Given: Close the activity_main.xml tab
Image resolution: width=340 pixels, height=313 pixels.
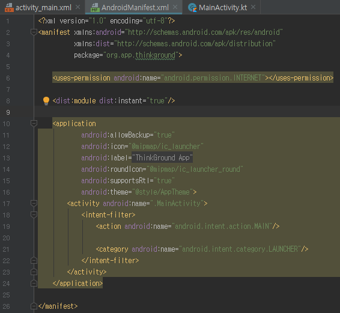Looking at the screenshot, I should click(x=77, y=7).
